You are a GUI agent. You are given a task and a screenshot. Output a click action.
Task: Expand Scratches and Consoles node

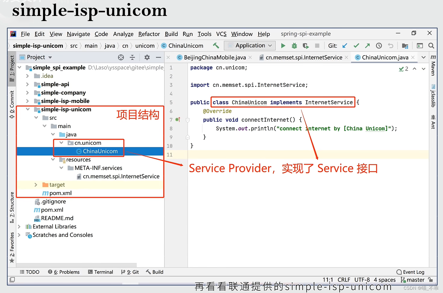[19, 235]
